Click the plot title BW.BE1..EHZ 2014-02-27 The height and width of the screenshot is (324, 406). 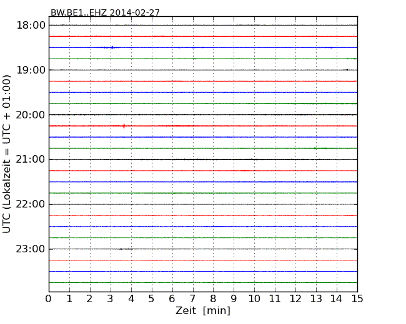click(105, 12)
